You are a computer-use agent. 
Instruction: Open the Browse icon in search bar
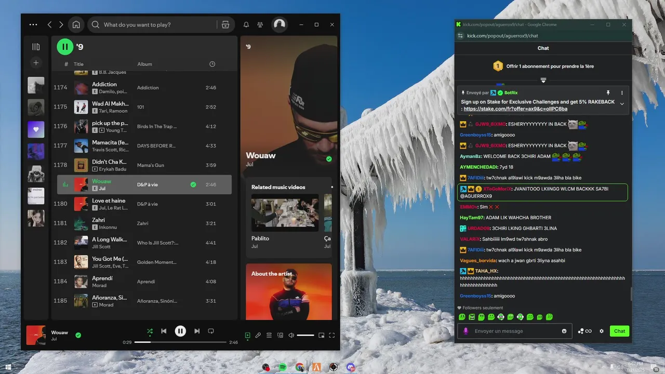tap(225, 24)
